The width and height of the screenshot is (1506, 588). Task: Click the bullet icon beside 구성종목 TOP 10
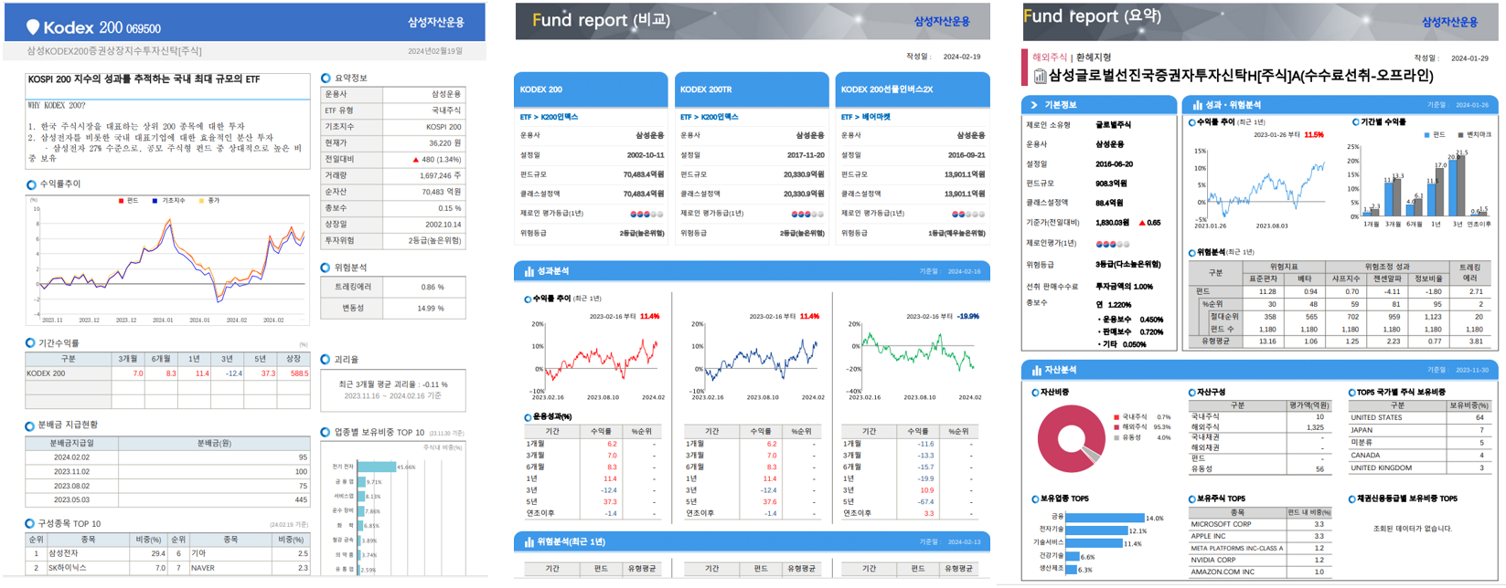(30, 524)
